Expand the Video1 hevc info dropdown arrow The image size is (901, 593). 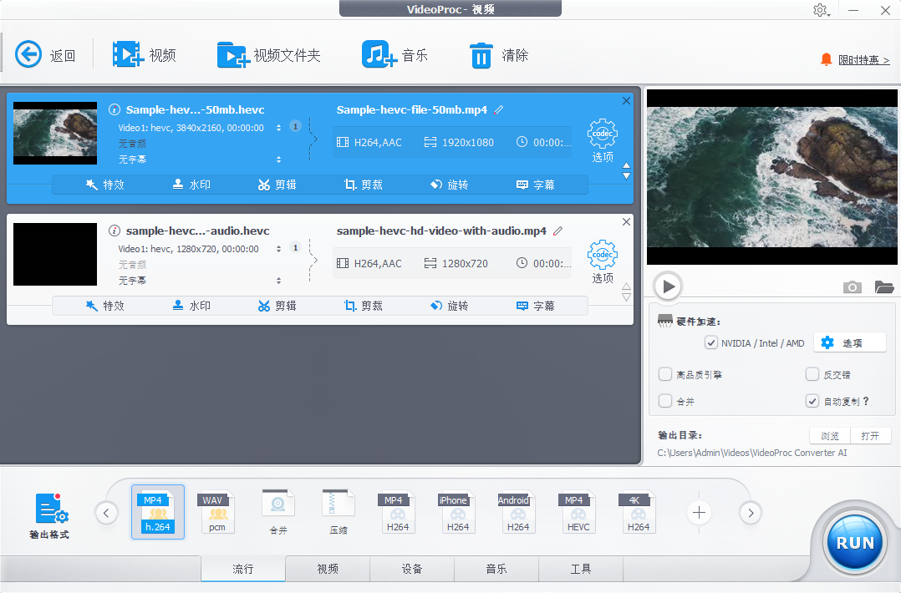point(277,128)
